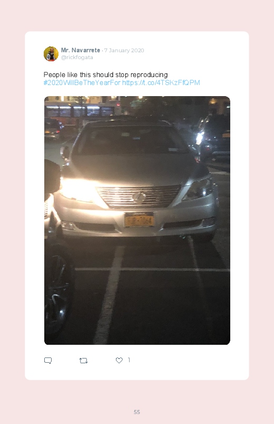Open the #2020WillBeTheYearFor hashtag
The height and width of the screenshot is (424, 274).
click(82, 82)
